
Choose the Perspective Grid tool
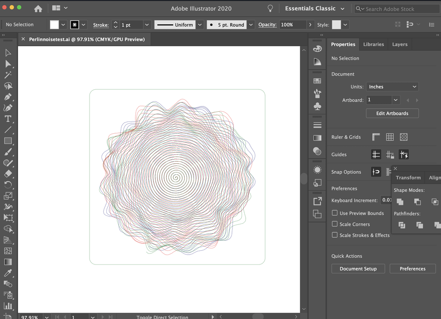(x=8, y=240)
